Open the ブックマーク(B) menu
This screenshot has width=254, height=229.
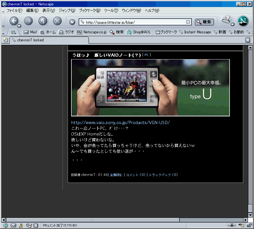point(90,10)
